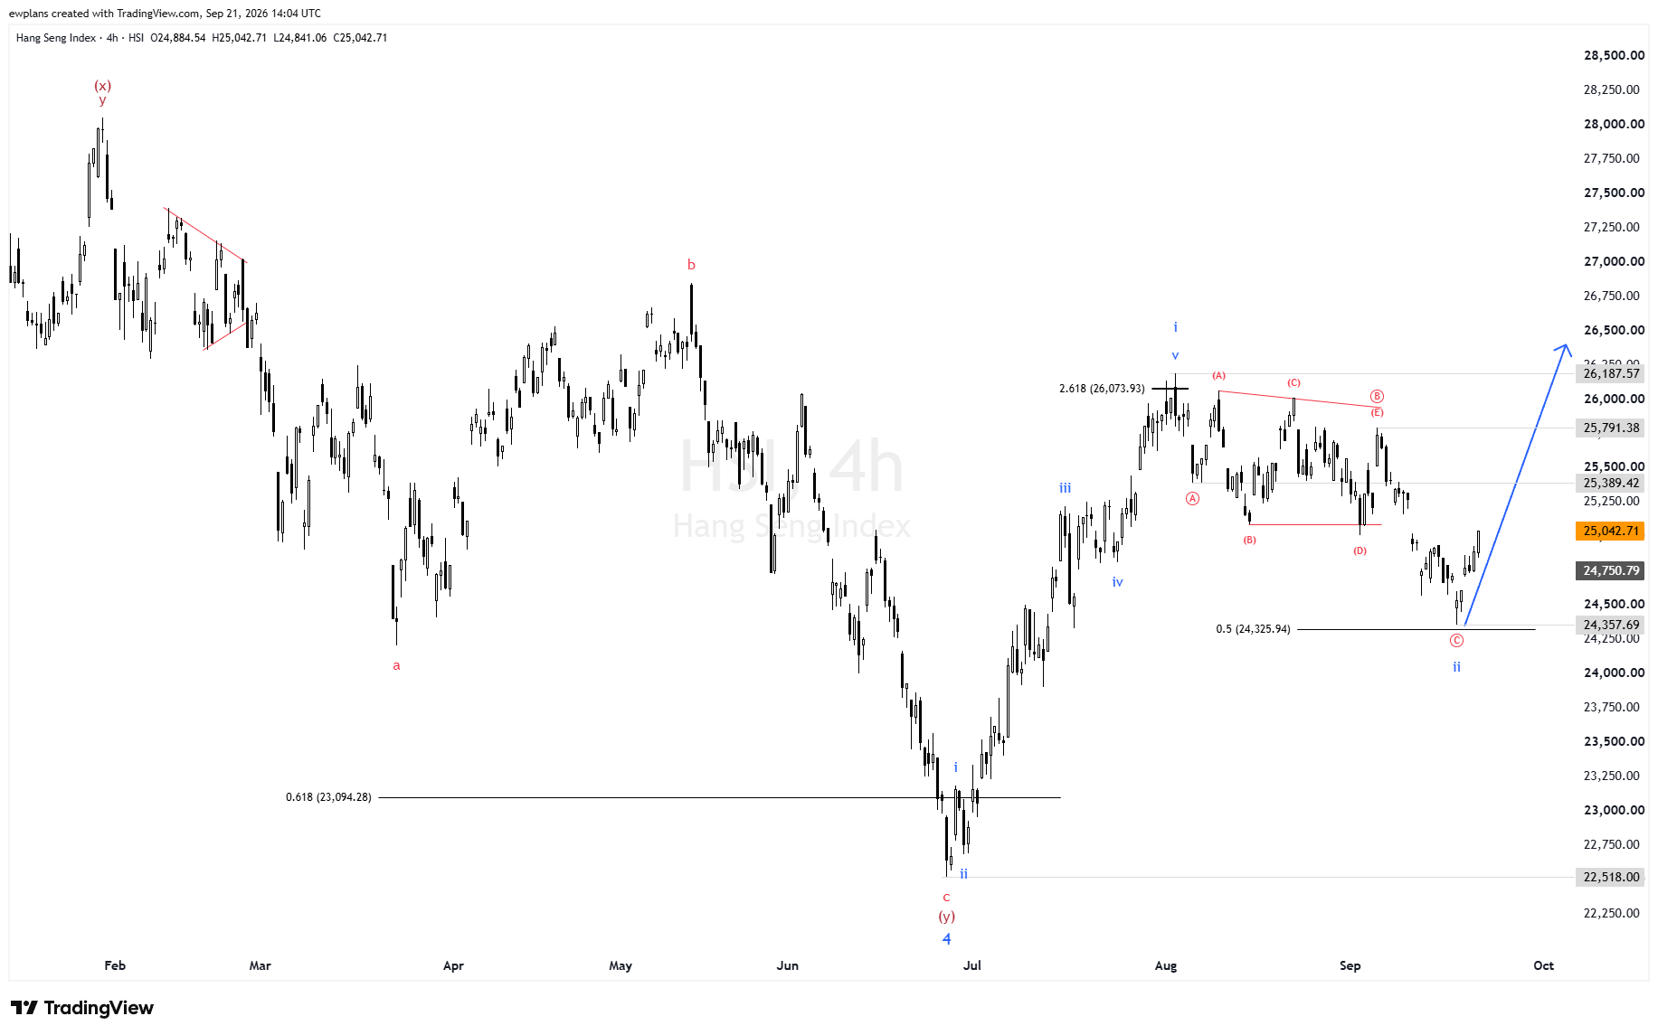Screen dimensions: 1658x1035
Task: Click the May label on time axis
Action: point(621,965)
